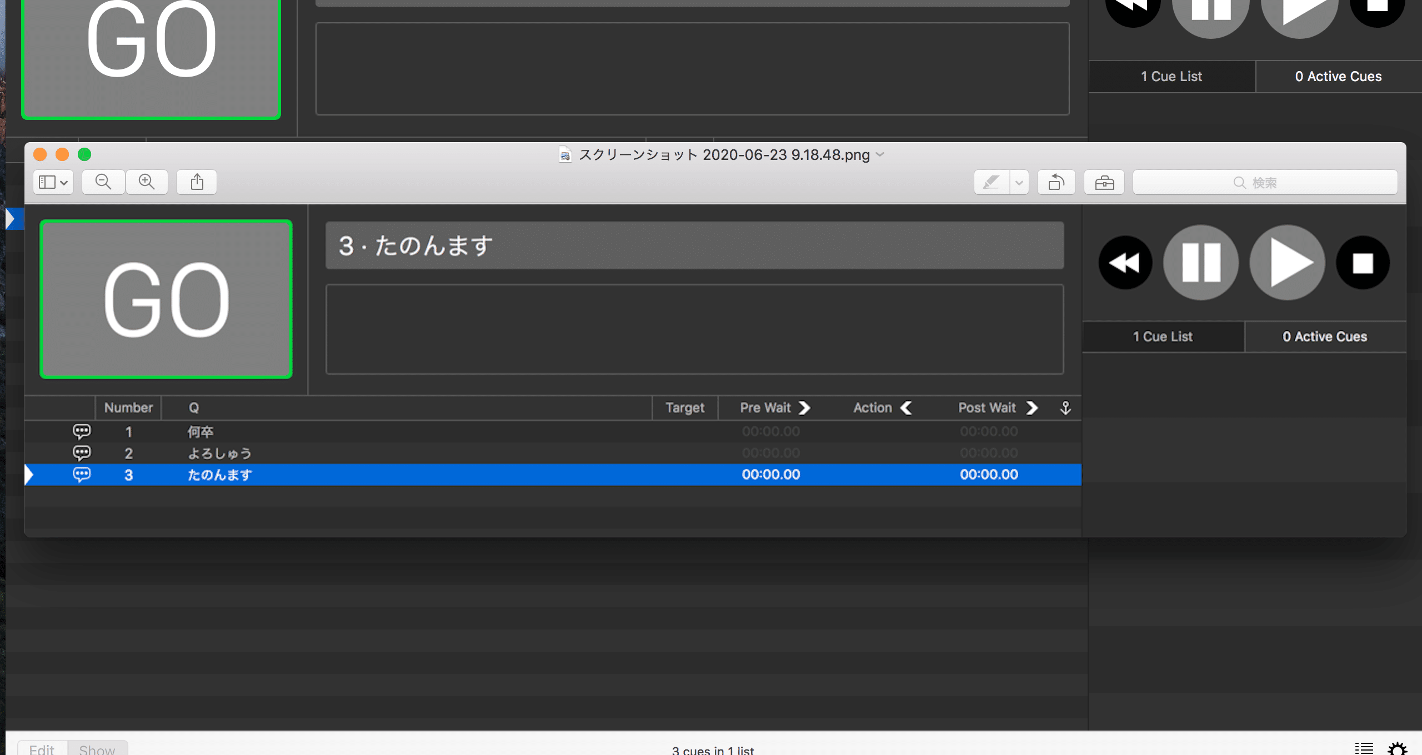Open the file title dropdown chevron
Image resolution: width=1422 pixels, height=755 pixels.
pos(880,154)
